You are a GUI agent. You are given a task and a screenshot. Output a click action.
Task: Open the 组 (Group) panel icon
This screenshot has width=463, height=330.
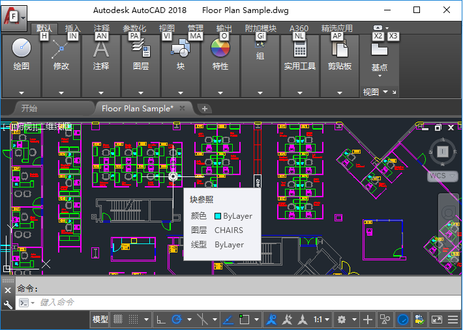260,45
